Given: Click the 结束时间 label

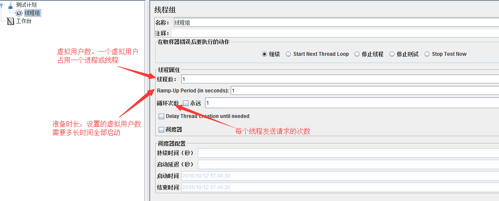Looking at the screenshot, I should tap(168, 187).
